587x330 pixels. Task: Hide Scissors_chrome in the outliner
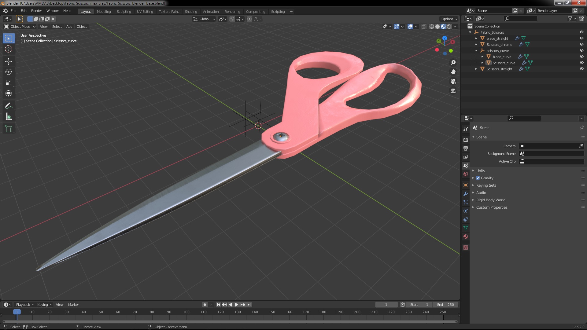pos(581,44)
